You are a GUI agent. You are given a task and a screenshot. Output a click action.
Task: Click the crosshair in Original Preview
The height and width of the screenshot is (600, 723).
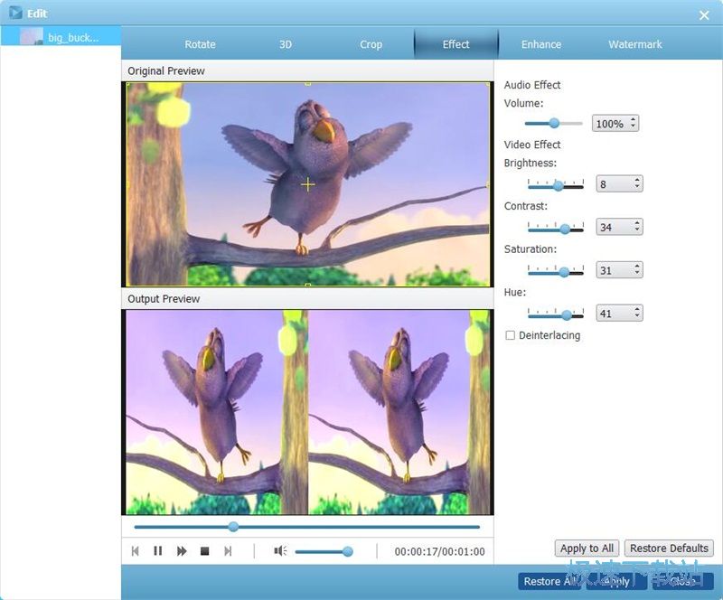click(x=308, y=185)
